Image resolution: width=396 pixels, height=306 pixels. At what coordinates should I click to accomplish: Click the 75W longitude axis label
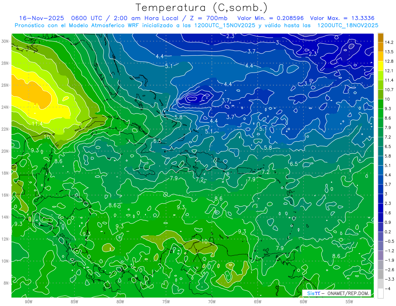(166, 302)
